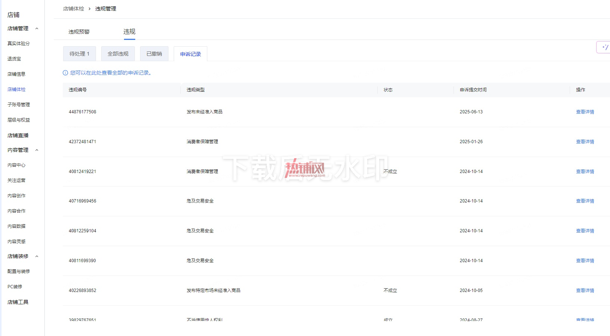Open 内容中心 under content management
Viewport: 610px width, 336px height.
16,165
